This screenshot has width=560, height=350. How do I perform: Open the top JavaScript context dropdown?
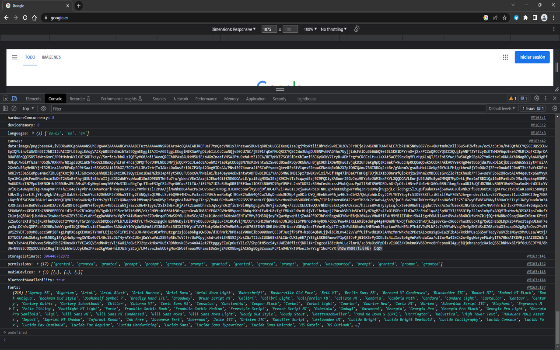pyautogui.click(x=28, y=108)
